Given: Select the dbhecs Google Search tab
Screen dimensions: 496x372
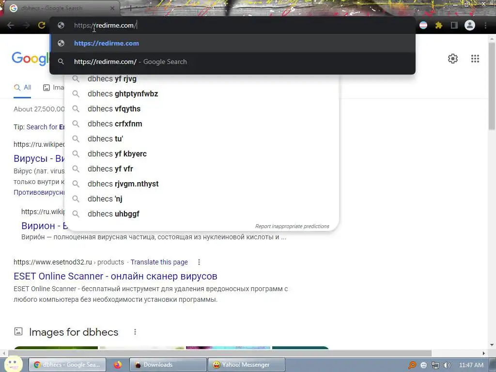Looking at the screenshot, I should click(x=62, y=8).
